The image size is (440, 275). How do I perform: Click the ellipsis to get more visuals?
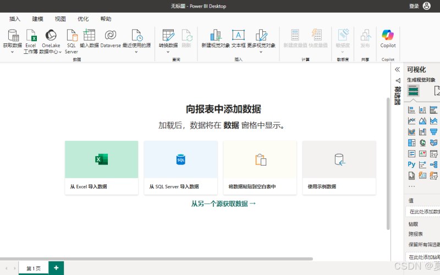tap(411, 186)
